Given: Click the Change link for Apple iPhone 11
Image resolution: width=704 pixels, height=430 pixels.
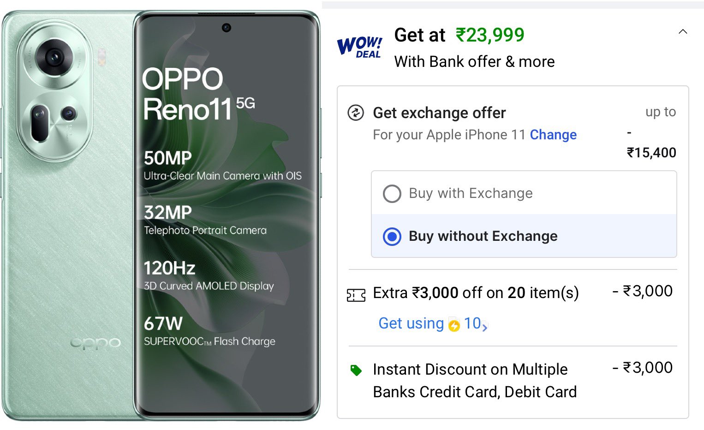Looking at the screenshot, I should (x=553, y=135).
